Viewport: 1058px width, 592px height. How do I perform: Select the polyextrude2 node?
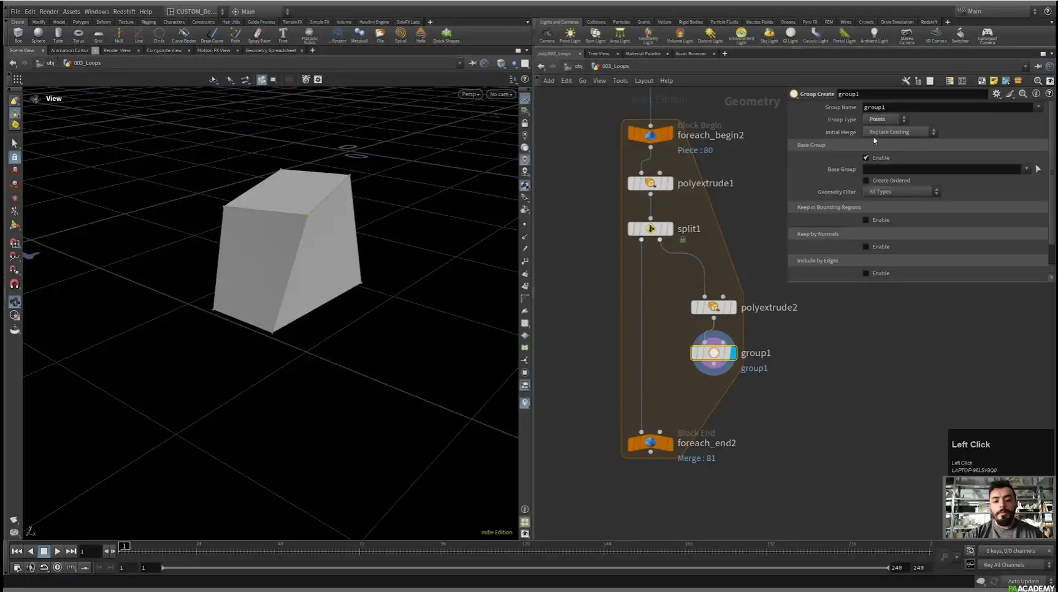(713, 307)
